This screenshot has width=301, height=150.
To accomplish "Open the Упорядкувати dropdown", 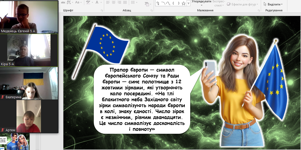I will point(202,5).
